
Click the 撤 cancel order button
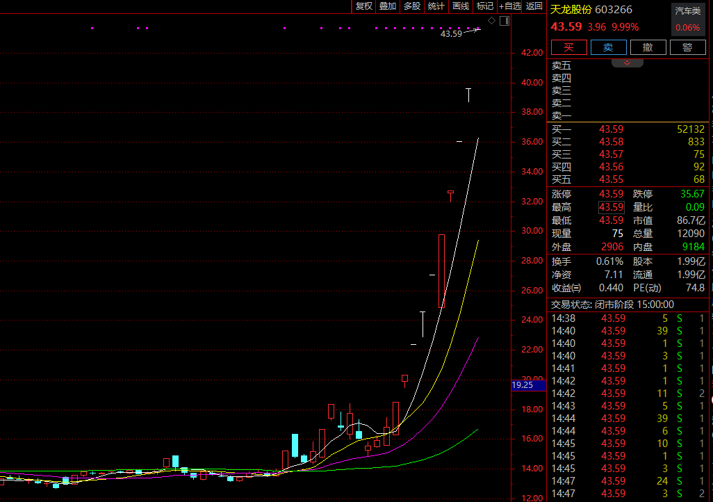click(648, 47)
